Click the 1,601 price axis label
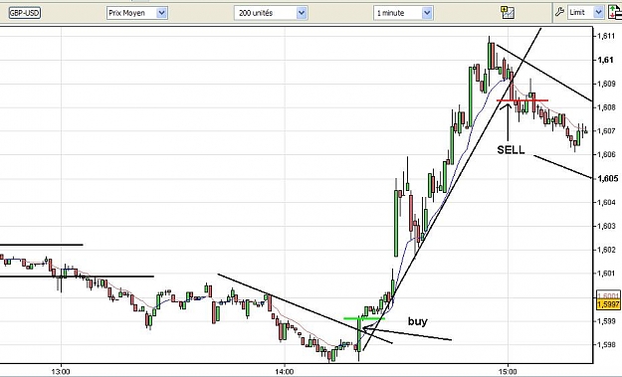 (x=606, y=274)
